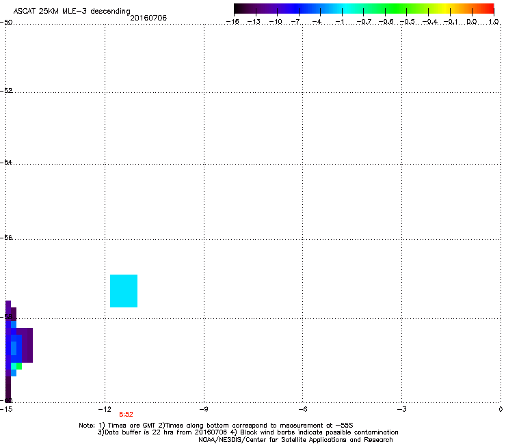Click the color bar label 0.0
This screenshot has width=506, height=444.
pyautogui.click(x=472, y=22)
